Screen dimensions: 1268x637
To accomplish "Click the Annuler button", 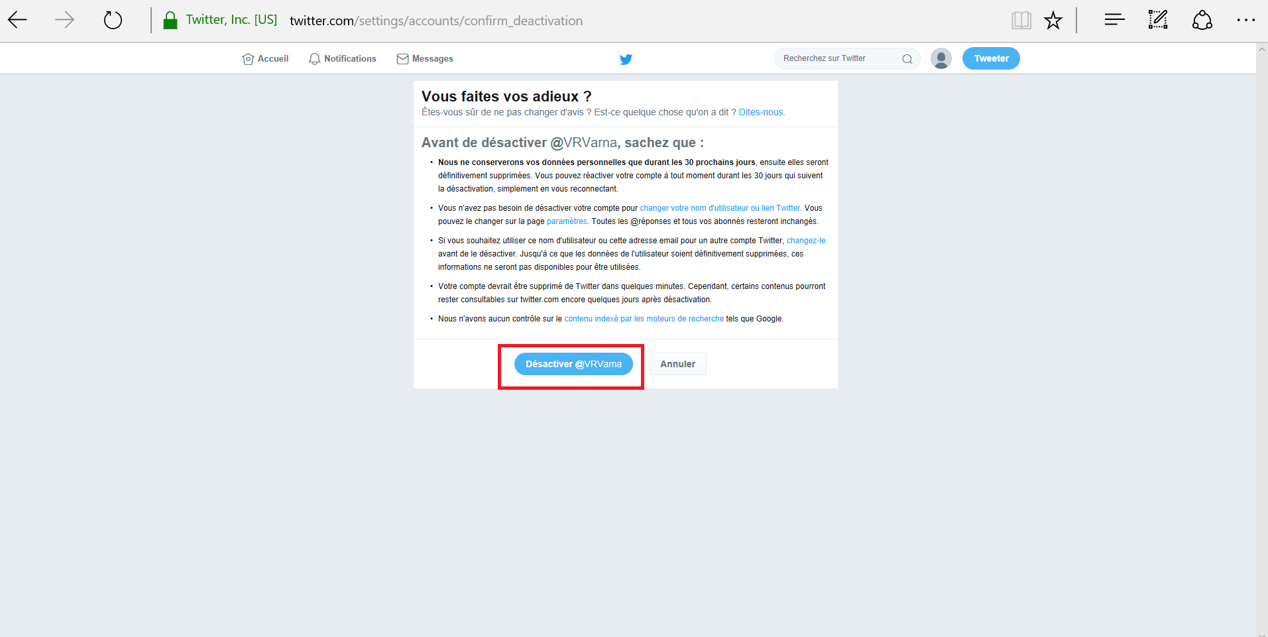I will [677, 364].
